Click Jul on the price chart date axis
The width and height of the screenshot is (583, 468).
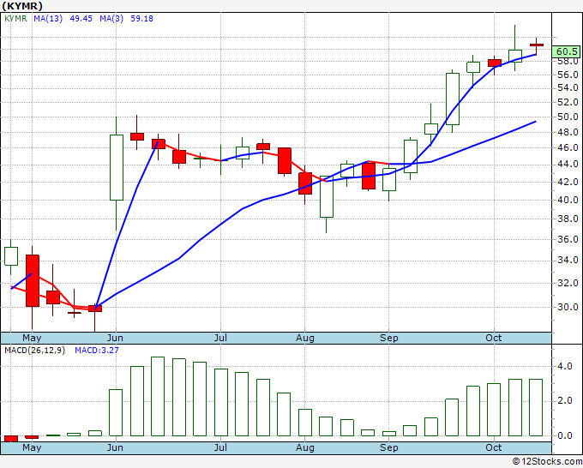220,338
